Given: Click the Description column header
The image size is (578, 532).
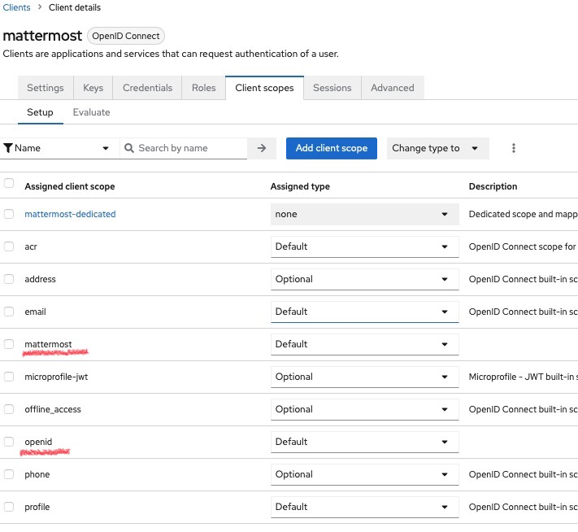Looking at the screenshot, I should 493,186.
